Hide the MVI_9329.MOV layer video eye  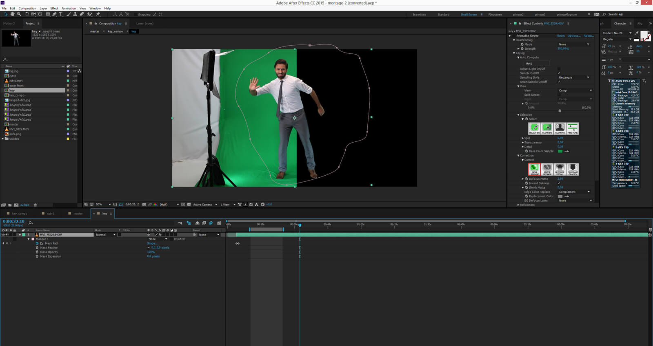3,235
